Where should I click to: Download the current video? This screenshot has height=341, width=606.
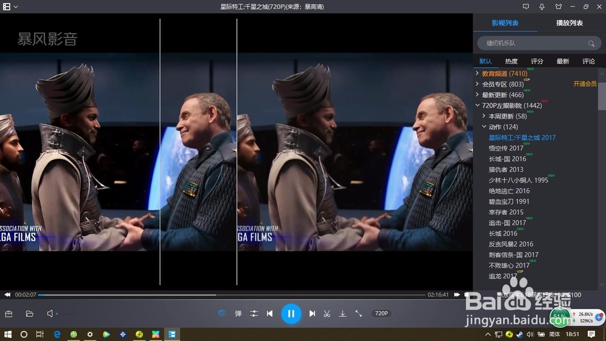tap(343, 314)
